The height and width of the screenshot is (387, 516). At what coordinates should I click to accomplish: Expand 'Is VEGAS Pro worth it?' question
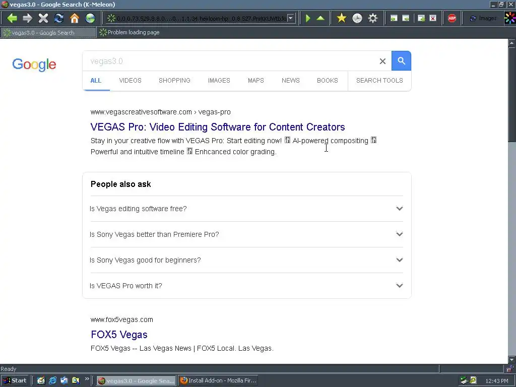coord(246,286)
